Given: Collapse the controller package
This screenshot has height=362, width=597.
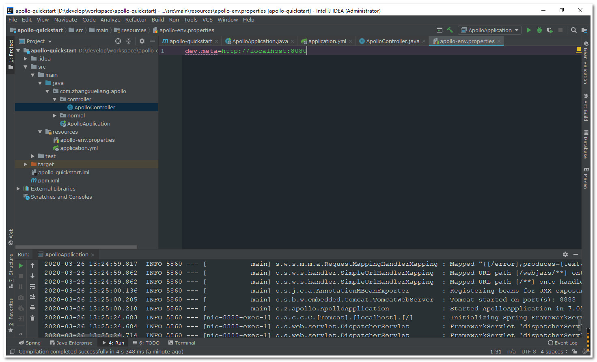Looking at the screenshot, I should coord(55,100).
